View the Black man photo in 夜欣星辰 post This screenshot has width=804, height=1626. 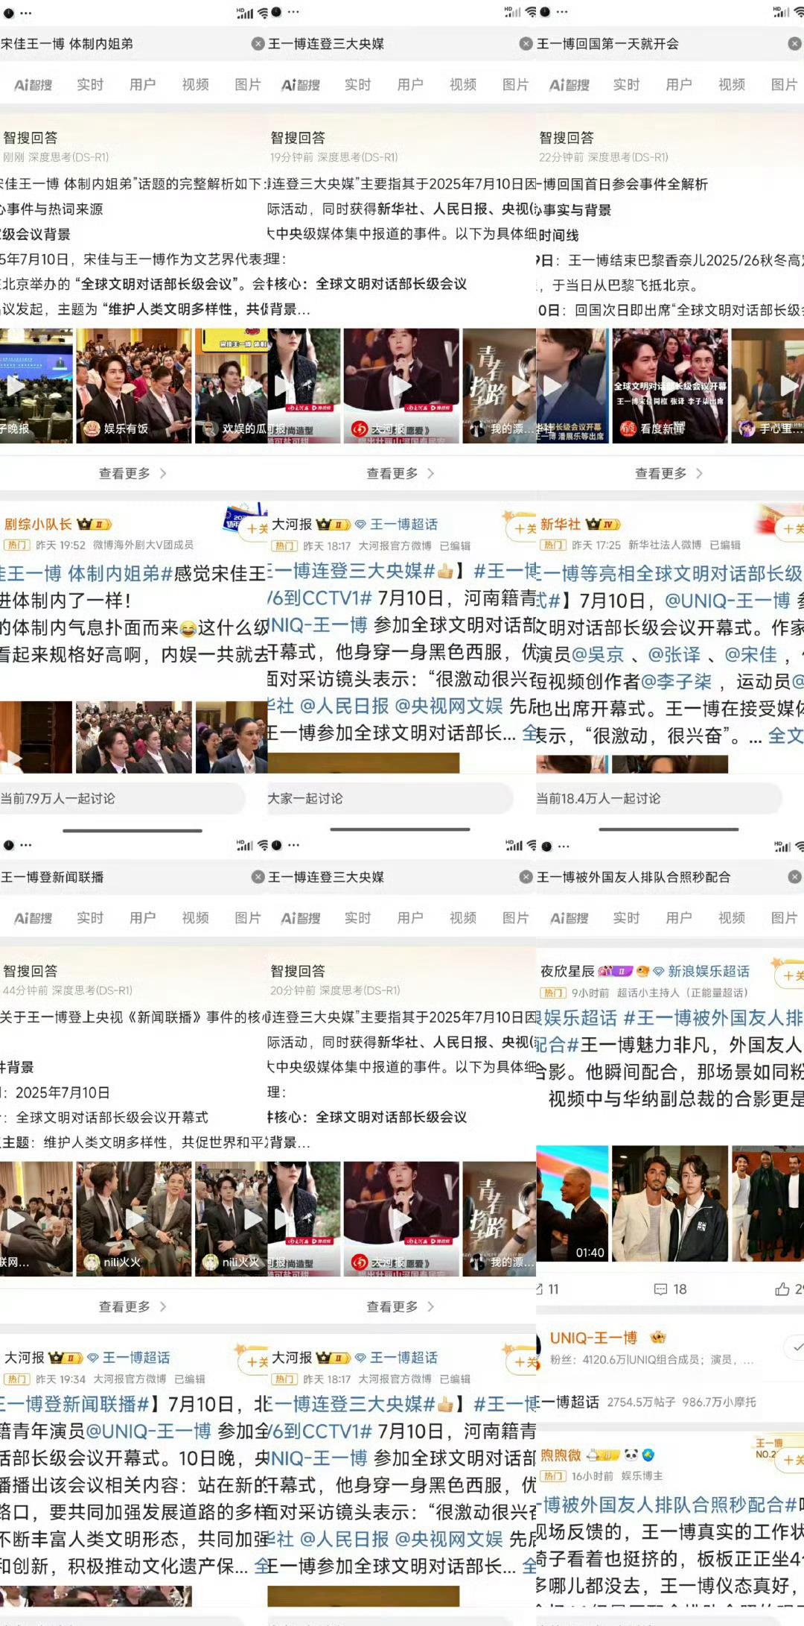(x=768, y=1203)
